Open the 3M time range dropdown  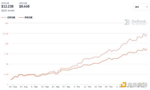141,7
